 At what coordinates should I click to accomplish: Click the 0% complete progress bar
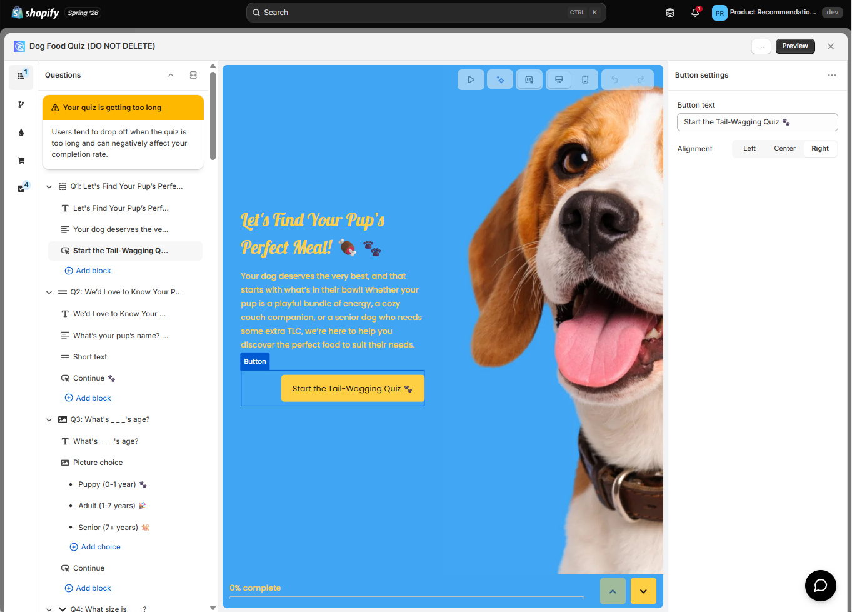point(407,598)
